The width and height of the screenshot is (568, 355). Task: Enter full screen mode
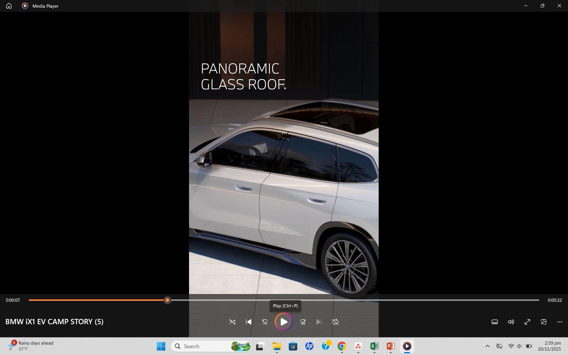(527, 322)
